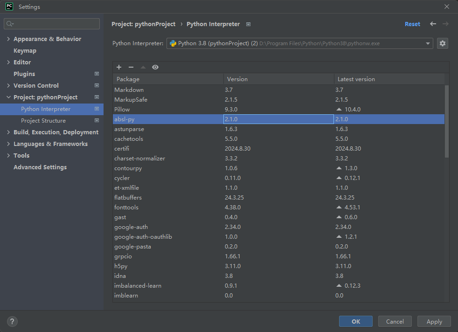Select Python Interpreter in settings tree
The height and width of the screenshot is (332, 458).
pos(52,109)
